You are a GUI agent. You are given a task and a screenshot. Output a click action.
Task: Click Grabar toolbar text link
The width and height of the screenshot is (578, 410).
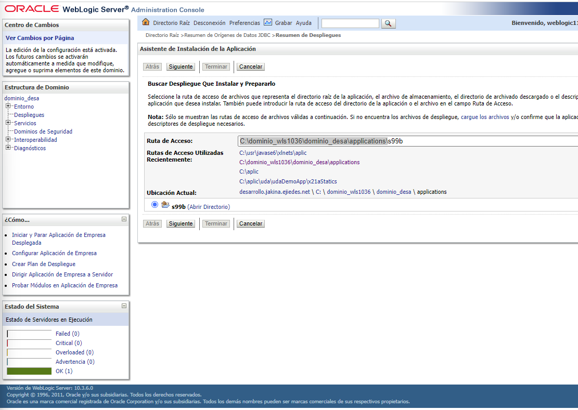(x=284, y=23)
